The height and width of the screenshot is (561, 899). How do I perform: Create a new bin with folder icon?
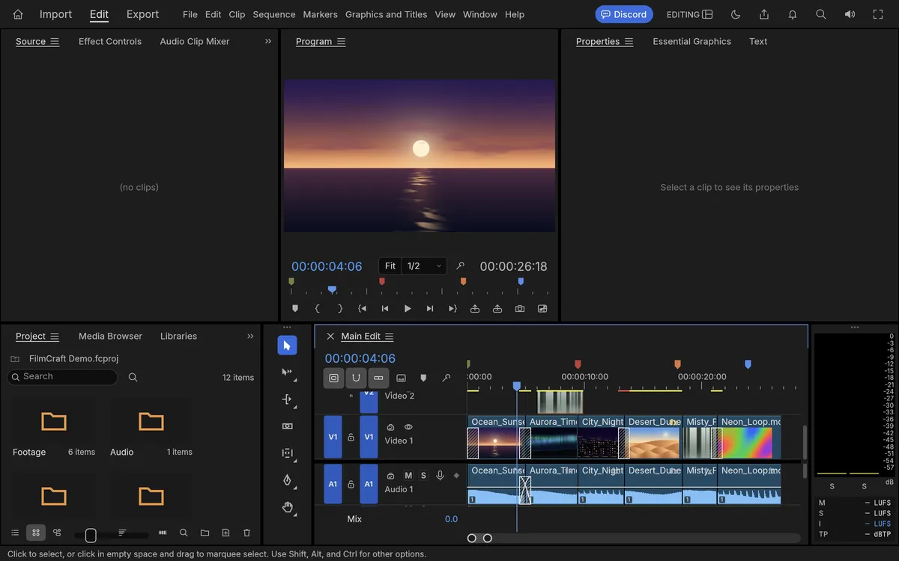[205, 533]
